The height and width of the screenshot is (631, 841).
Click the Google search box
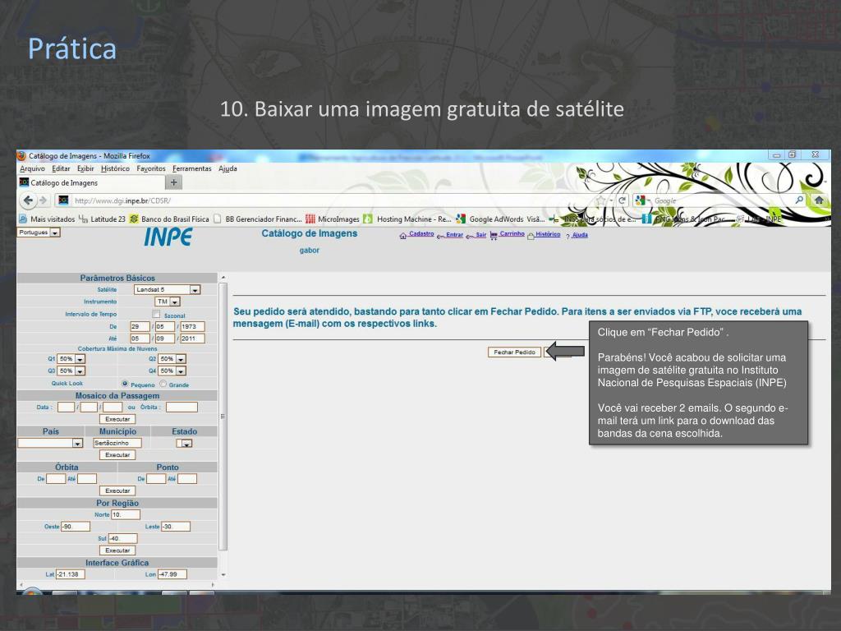point(721,200)
